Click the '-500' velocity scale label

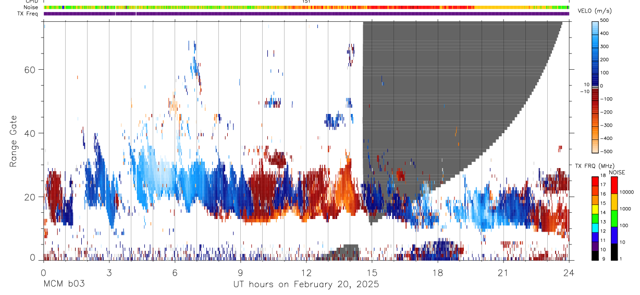click(607, 151)
